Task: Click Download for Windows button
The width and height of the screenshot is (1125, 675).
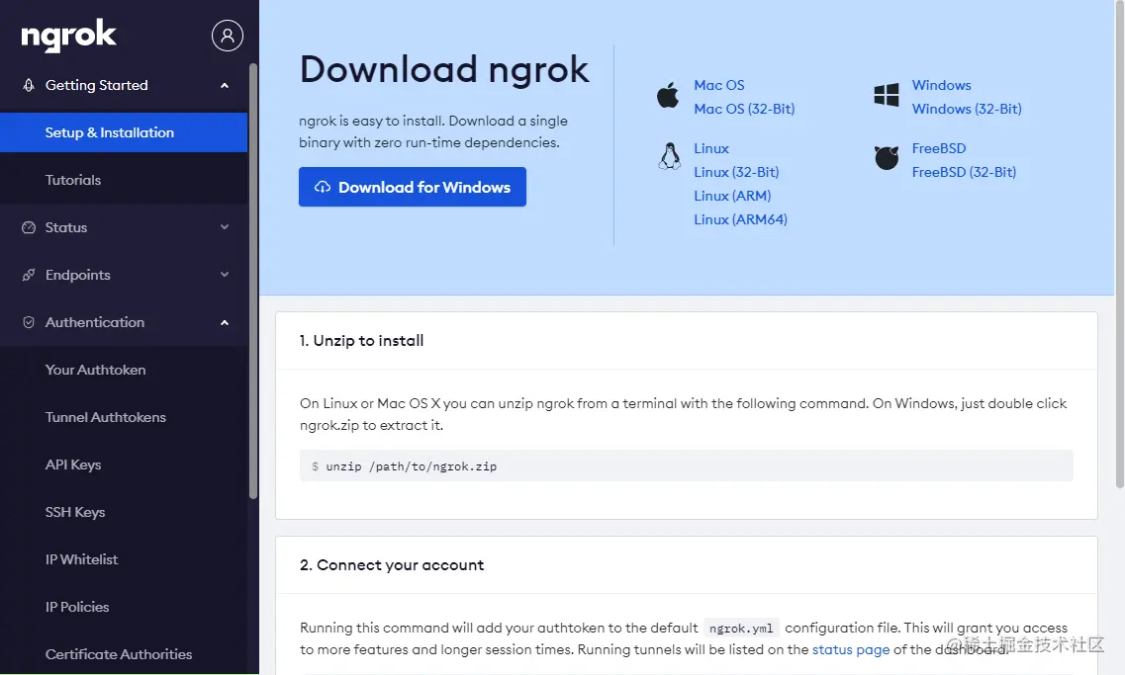Action: [413, 187]
